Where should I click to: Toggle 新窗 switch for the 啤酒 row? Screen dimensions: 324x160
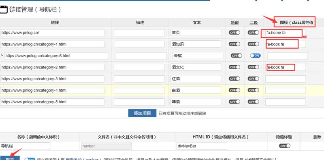[x=234, y=102]
